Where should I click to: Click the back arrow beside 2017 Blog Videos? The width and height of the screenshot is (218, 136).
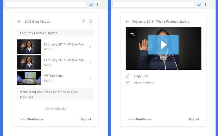tap(19, 22)
